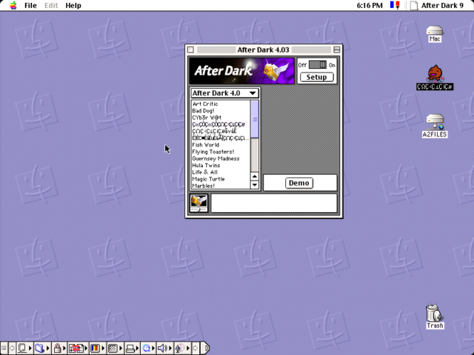Viewport: 474px width, 355px height.
Task: Open the After Dark 4.0 module set dropdown
Action: click(224, 93)
